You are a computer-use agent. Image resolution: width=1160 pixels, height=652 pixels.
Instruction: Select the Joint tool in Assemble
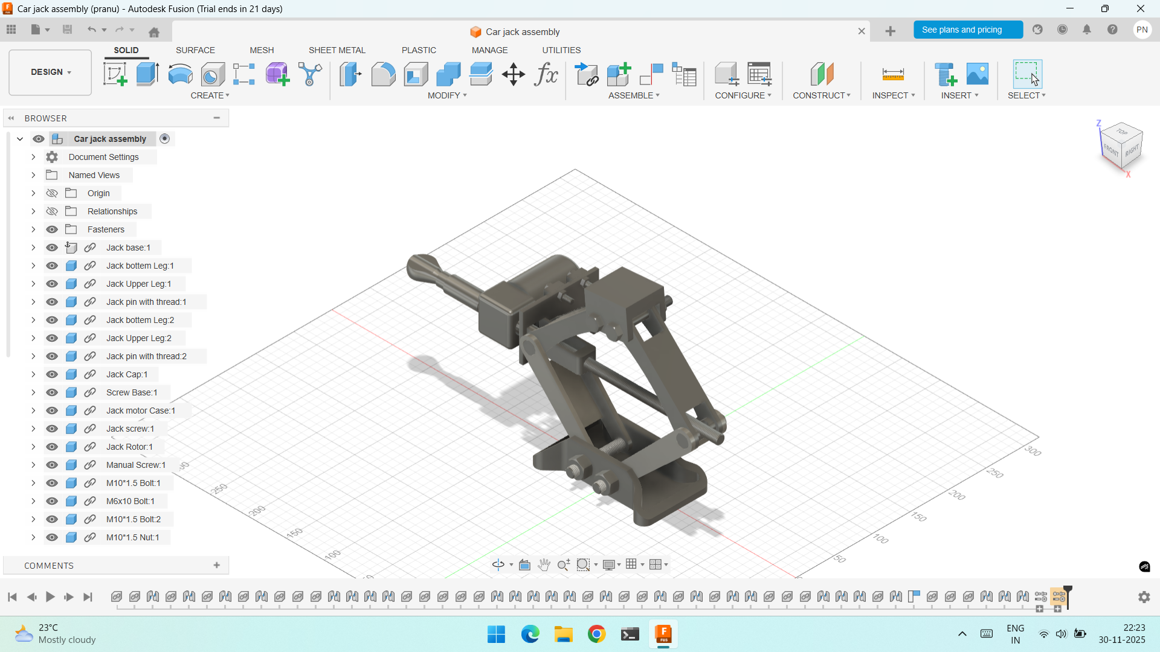click(x=651, y=74)
